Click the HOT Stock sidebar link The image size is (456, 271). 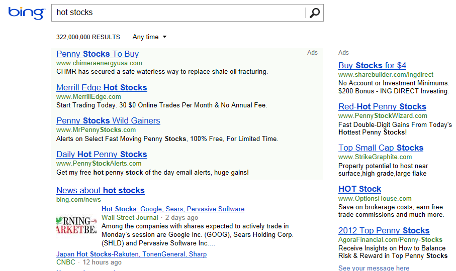point(359,189)
